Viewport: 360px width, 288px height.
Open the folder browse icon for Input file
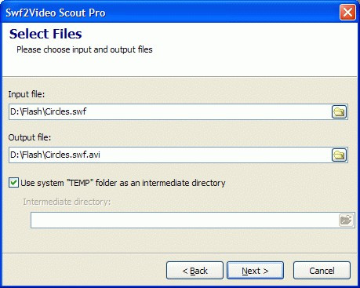coord(339,112)
